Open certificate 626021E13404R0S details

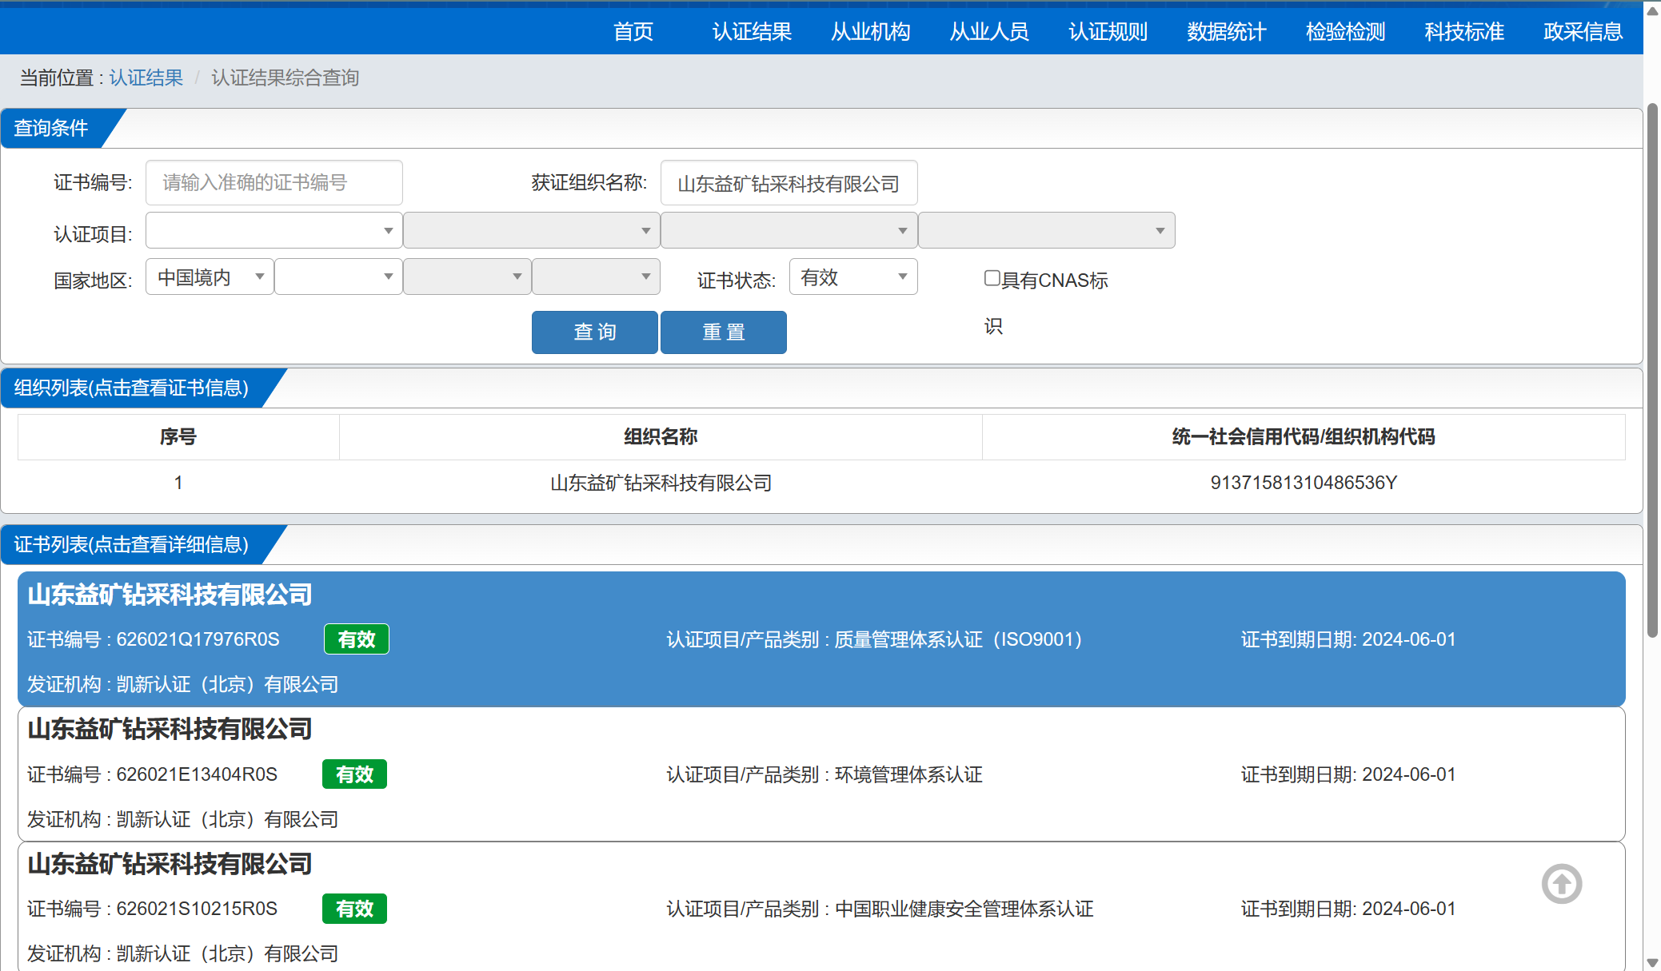(x=821, y=774)
